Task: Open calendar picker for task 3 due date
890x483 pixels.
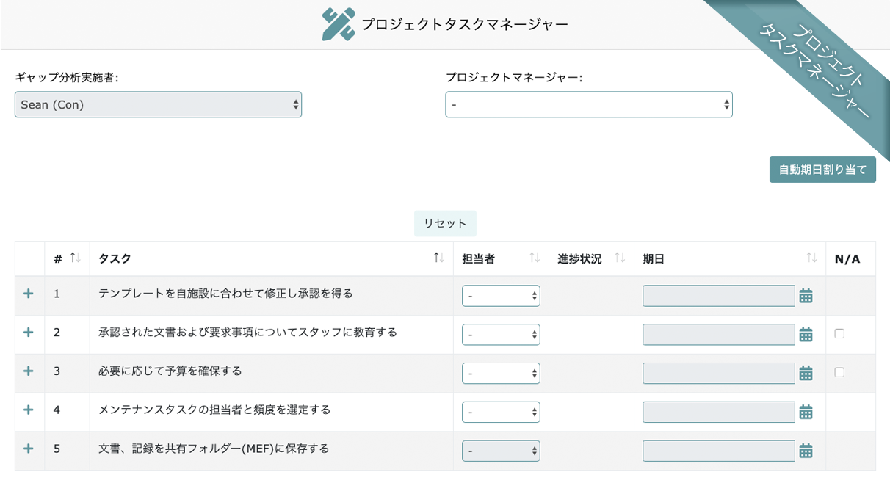Action: click(806, 374)
